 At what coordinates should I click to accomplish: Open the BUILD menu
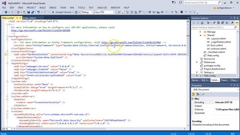(42, 7)
